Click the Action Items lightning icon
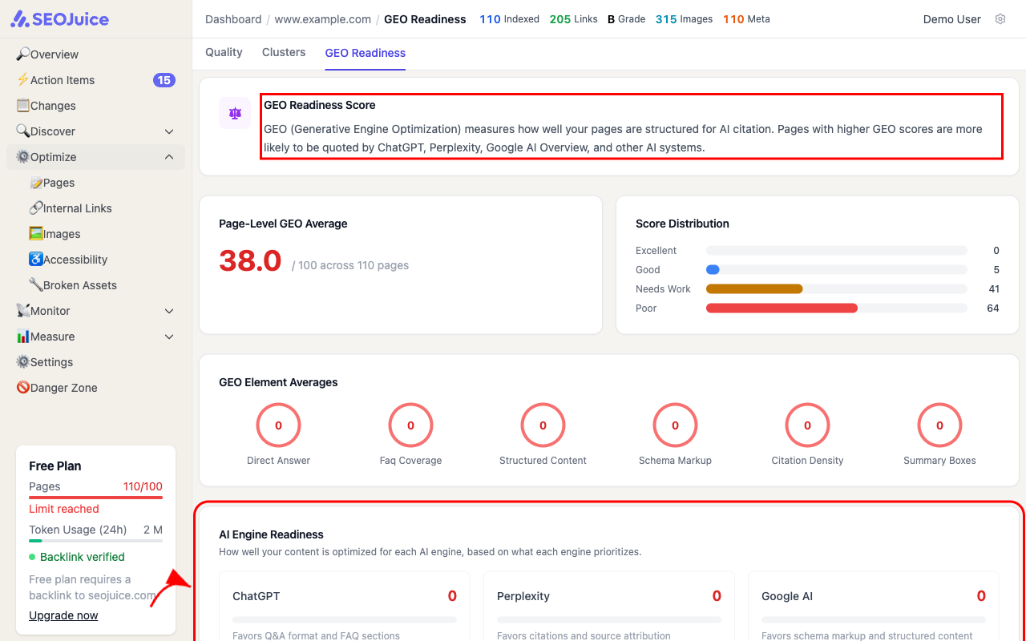The height and width of the screenshot is (641, 1026). pyautogui.click(x=23, y=80)
